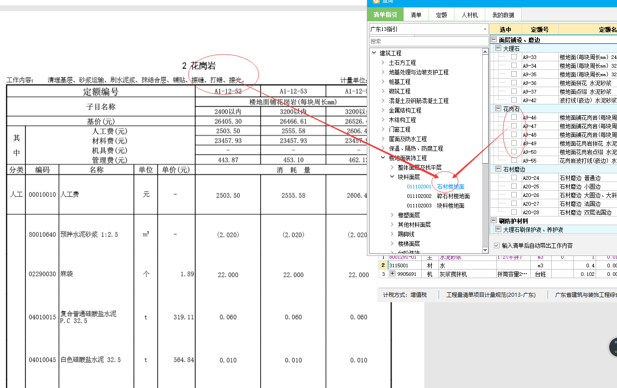Expand the 踢脚线 node
Viewport: 617px width, 388px height.
point(392,234)
